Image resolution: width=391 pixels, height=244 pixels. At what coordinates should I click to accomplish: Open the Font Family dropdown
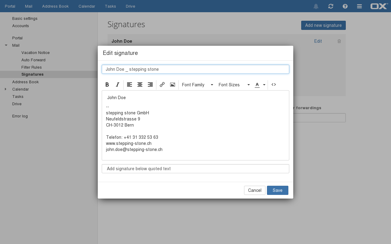pos(197,85)
